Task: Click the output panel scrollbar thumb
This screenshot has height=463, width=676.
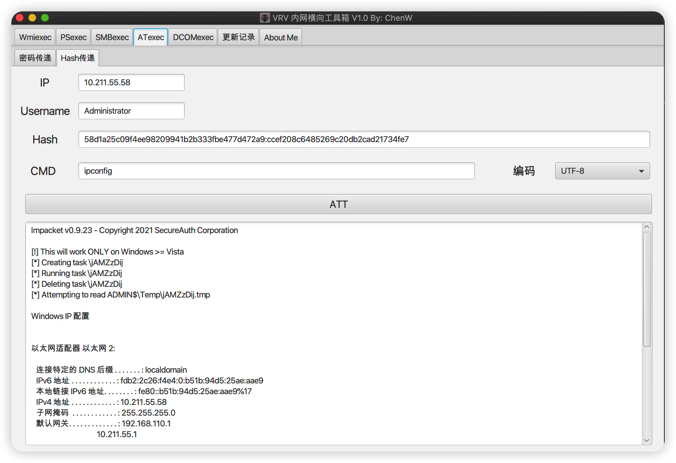Action: point(647,289)
